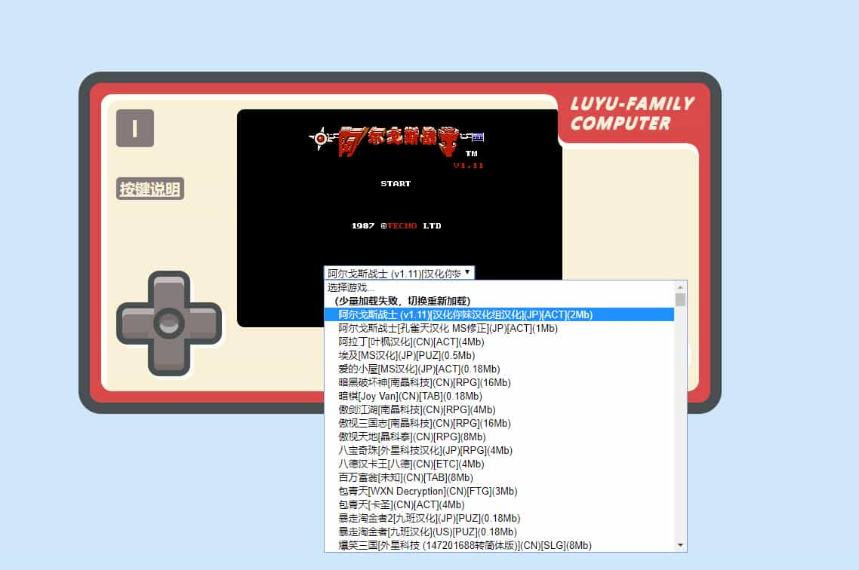This screenshot has width=859, height=570.
Task: Select 百万富翁[未知] game
Action: (x=498, y=477)
